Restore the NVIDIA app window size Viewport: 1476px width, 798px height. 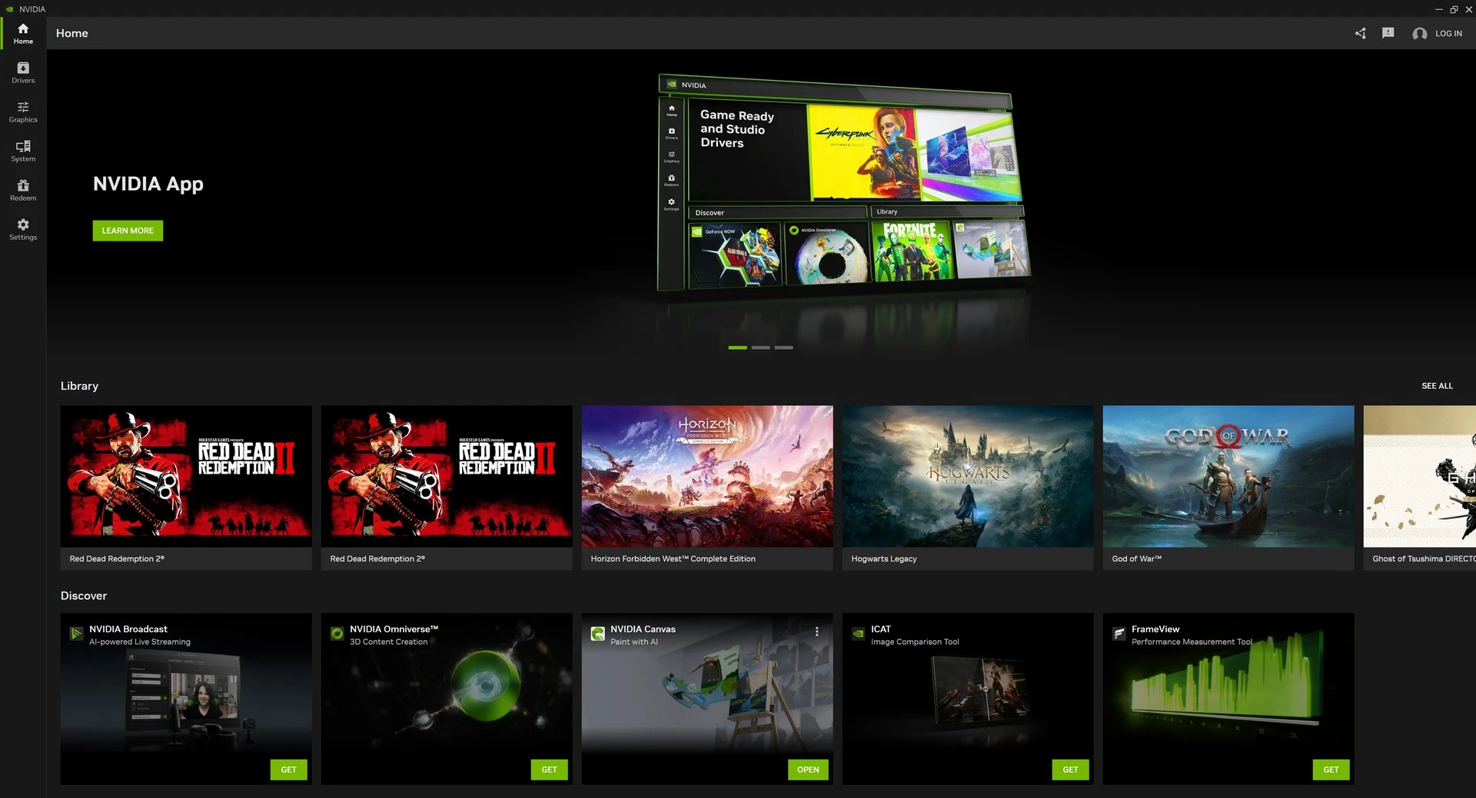click(x=1454, y=9)
